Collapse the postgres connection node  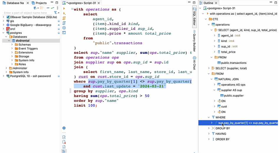pos(4,33)
